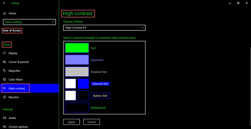Open Magnifier via its icon
Viewport: 251px width, 129px height.
click(x=4, y=71)
